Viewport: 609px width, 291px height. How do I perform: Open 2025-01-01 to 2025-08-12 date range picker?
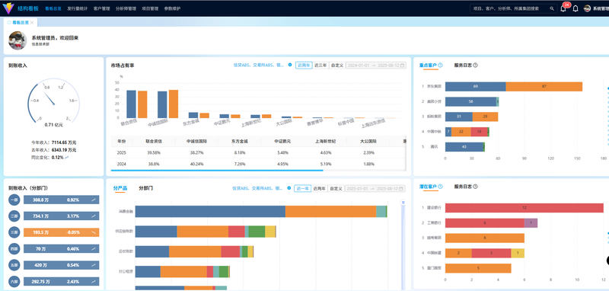click(x=375, y=188)
